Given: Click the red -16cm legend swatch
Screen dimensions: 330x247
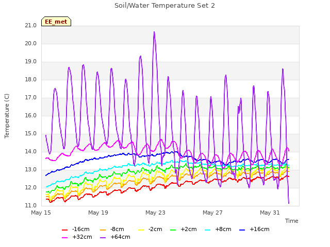Looking at the screenshot, I should coord(64,230).
